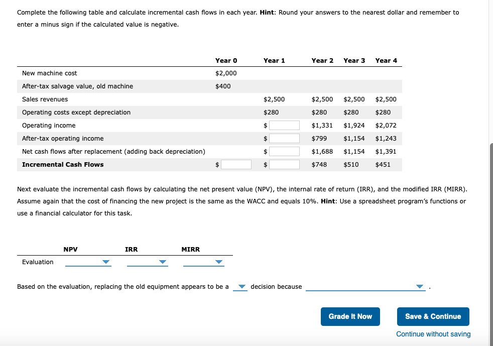Select the Year 4 column header

tap(386, 61)
